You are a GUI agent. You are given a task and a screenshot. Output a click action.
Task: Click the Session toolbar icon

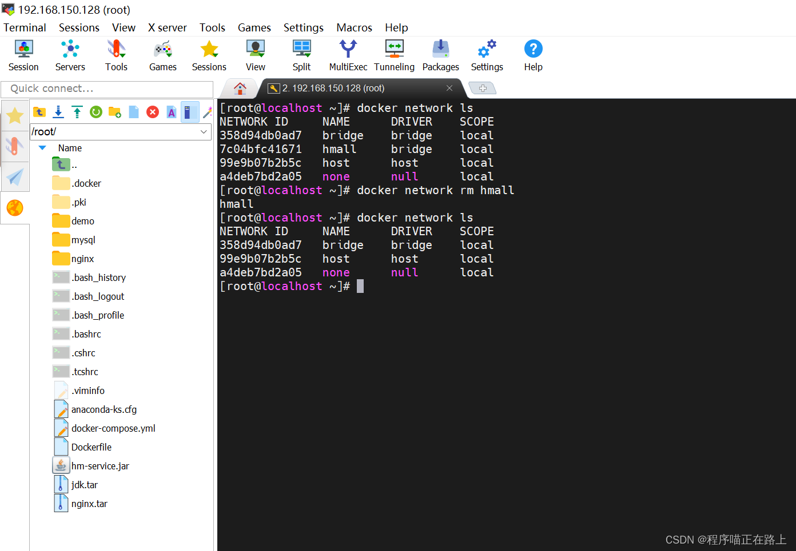coord(23,55)
